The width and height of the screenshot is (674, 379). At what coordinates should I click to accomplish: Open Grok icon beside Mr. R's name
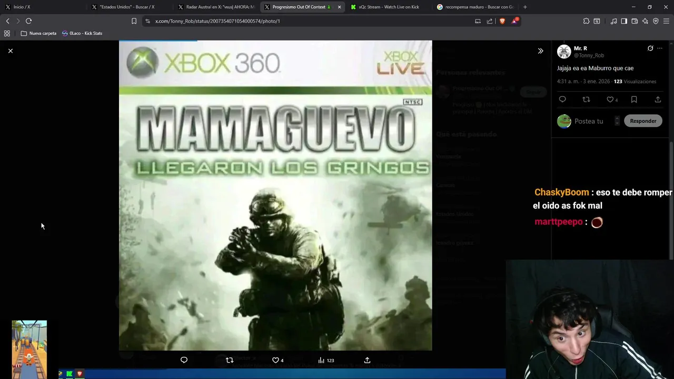click(x=650, y=48)
